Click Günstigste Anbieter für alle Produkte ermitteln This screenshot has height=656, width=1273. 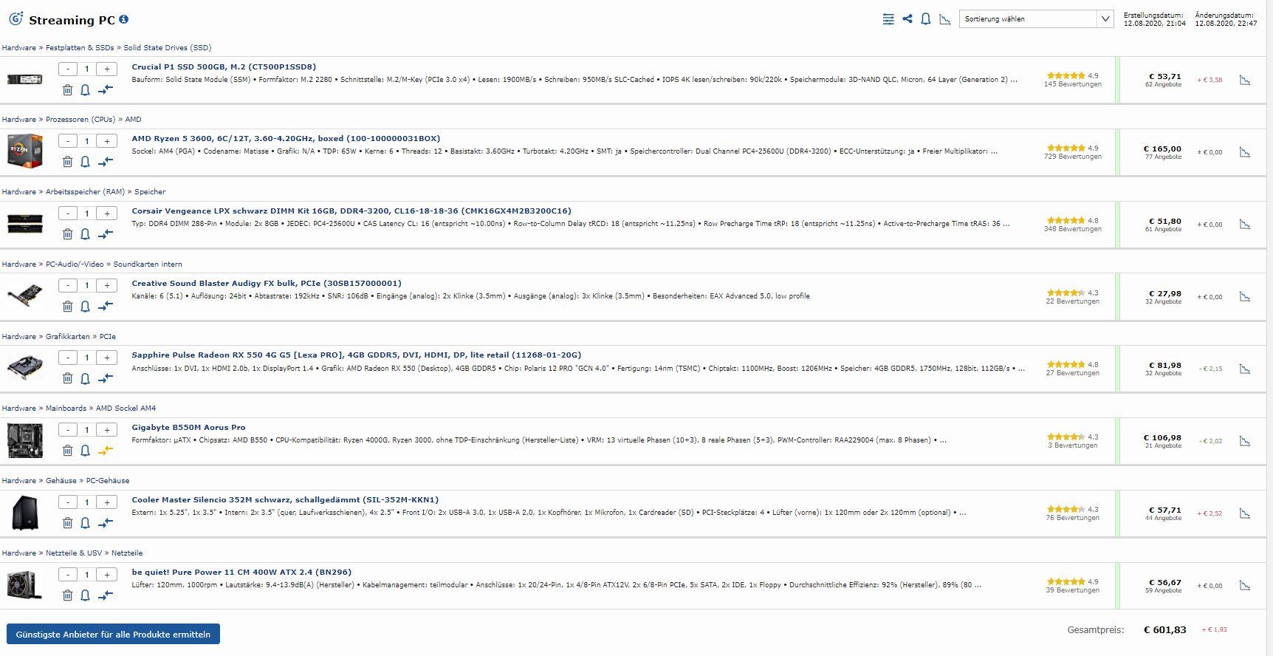click(113, 634)
